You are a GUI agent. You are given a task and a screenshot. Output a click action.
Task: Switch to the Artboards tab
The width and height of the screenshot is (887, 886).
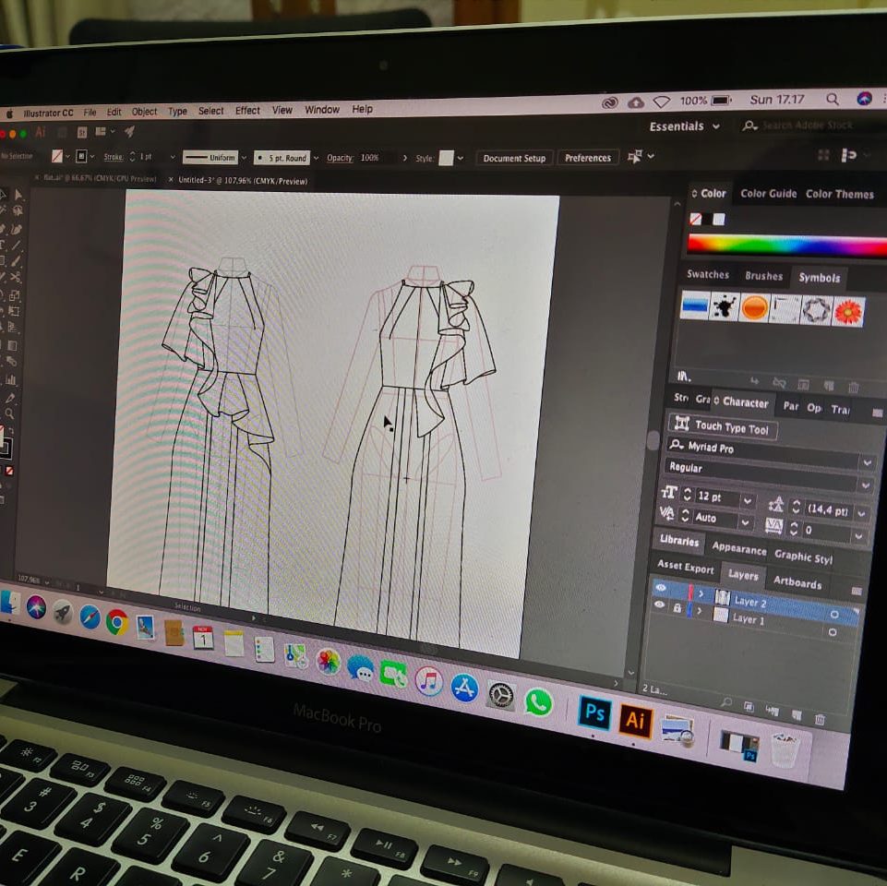797,583
